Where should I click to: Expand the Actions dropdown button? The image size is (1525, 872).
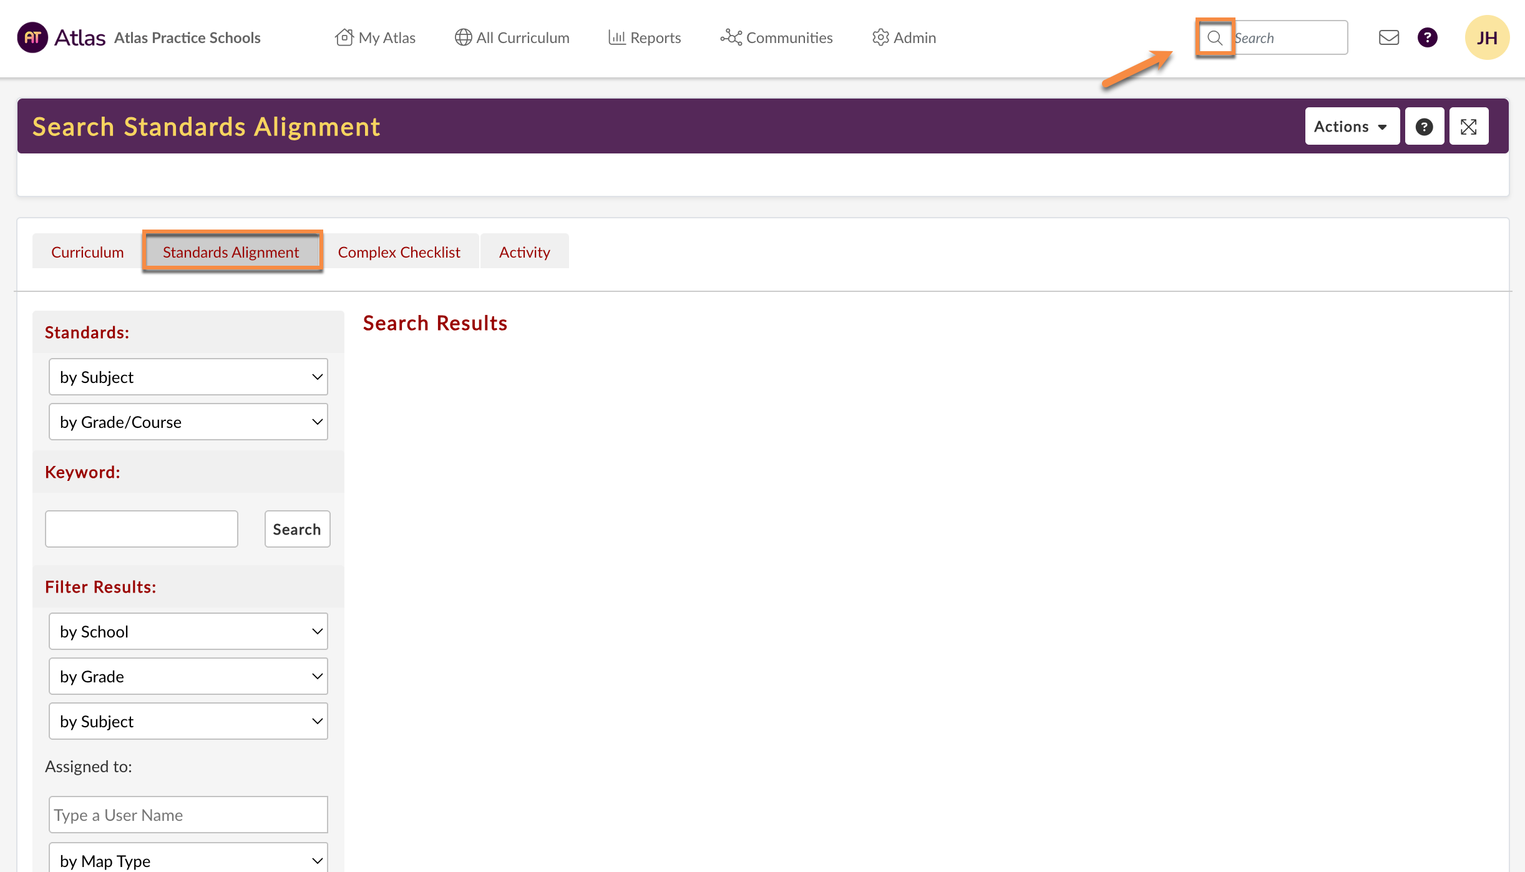[1352, 127]
